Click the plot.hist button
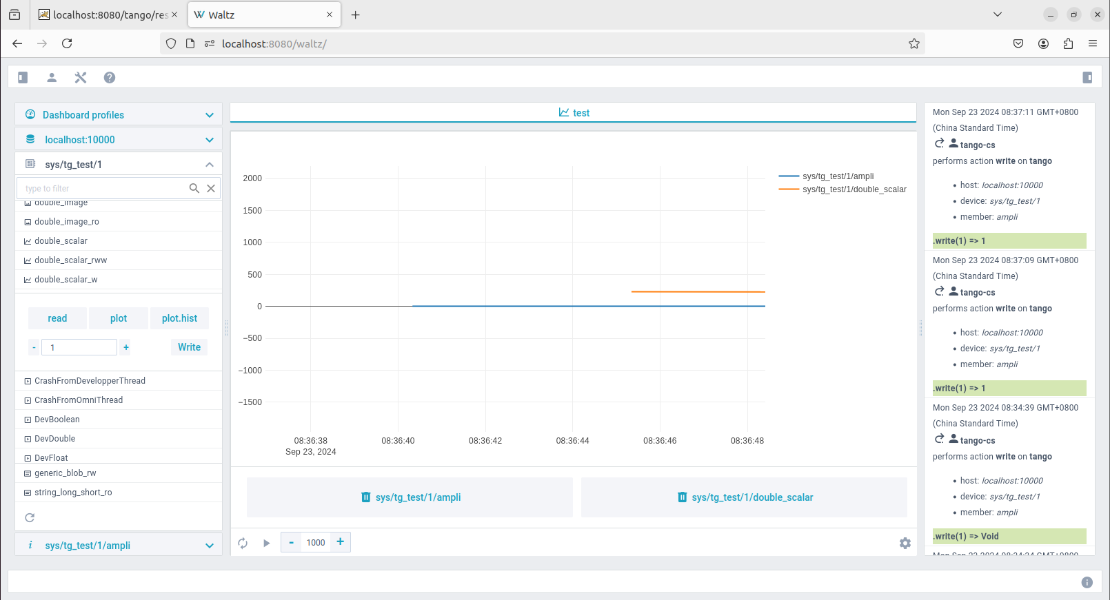Screen dimensions: 1110x600 coord(179,318)
